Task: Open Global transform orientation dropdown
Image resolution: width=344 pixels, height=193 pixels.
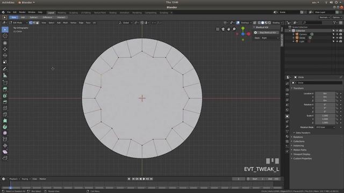Action: click(126, 23)
